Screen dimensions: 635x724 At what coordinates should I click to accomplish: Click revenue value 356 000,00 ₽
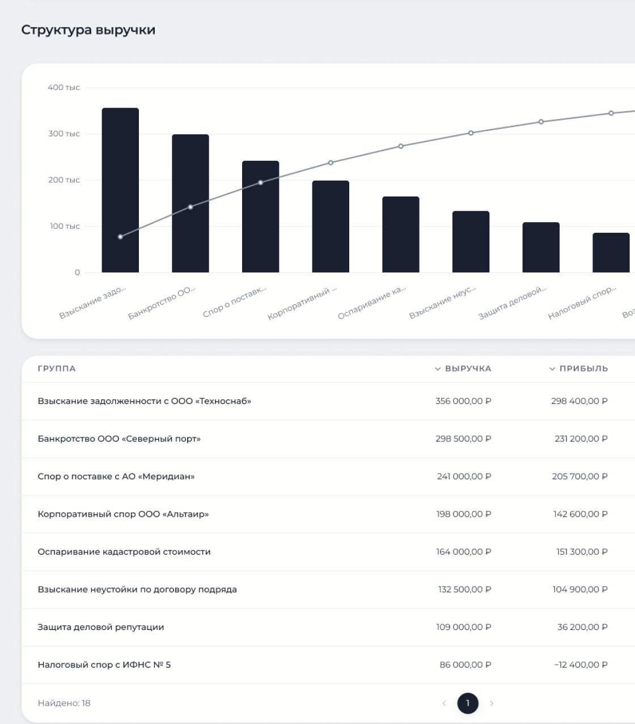click(x=463, y=401)
